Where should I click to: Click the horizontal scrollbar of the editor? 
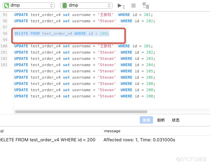click(x=81, y=112)
